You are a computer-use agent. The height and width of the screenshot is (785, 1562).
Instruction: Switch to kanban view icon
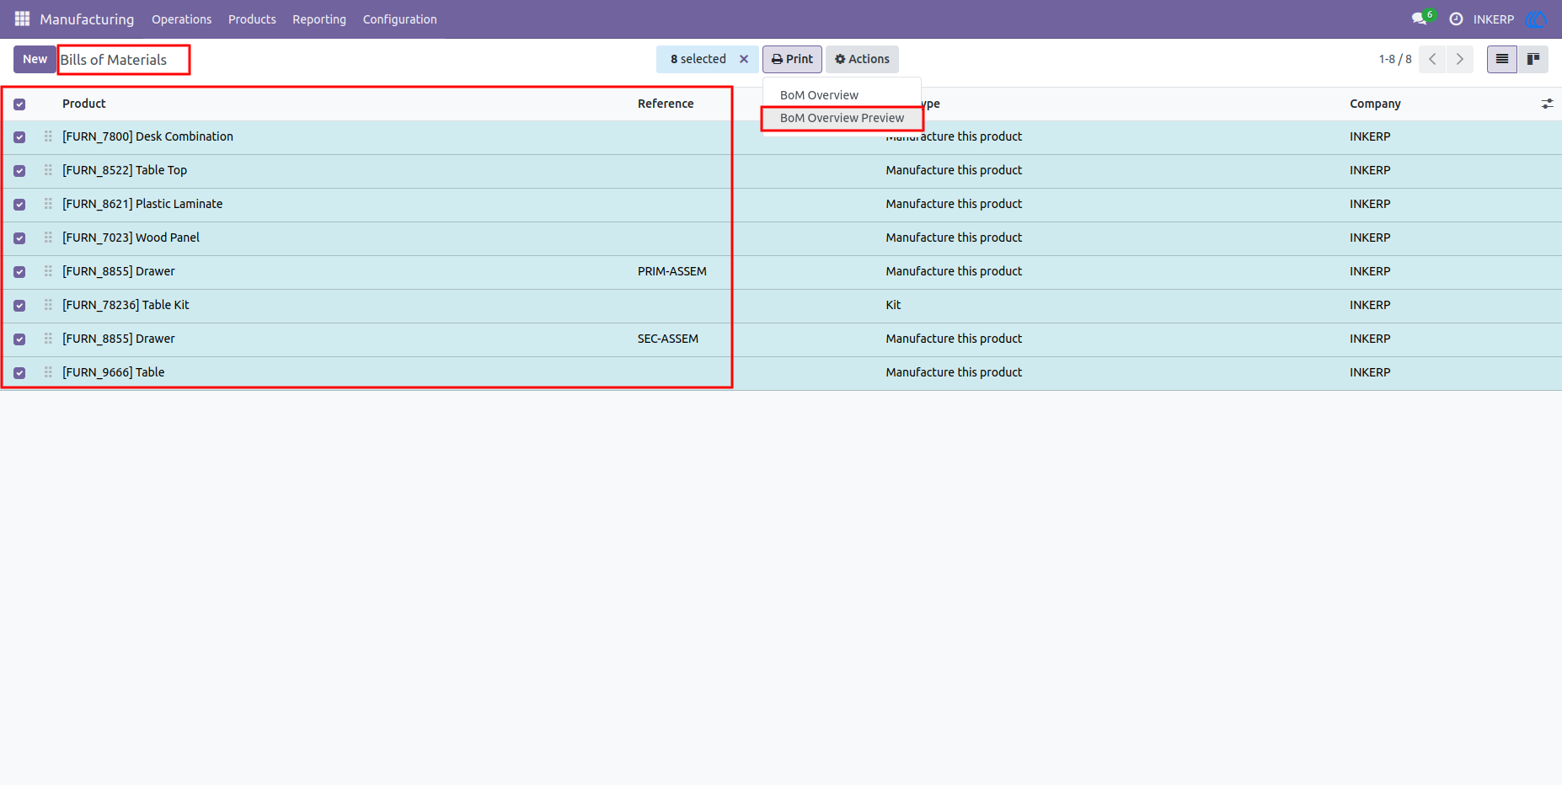(1533, 59)
